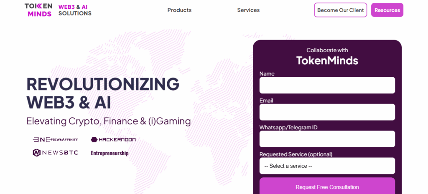The width and height of the screenshot is (428, 194).
Task: Click the NewsBTC logo
Action: point(55,153)
